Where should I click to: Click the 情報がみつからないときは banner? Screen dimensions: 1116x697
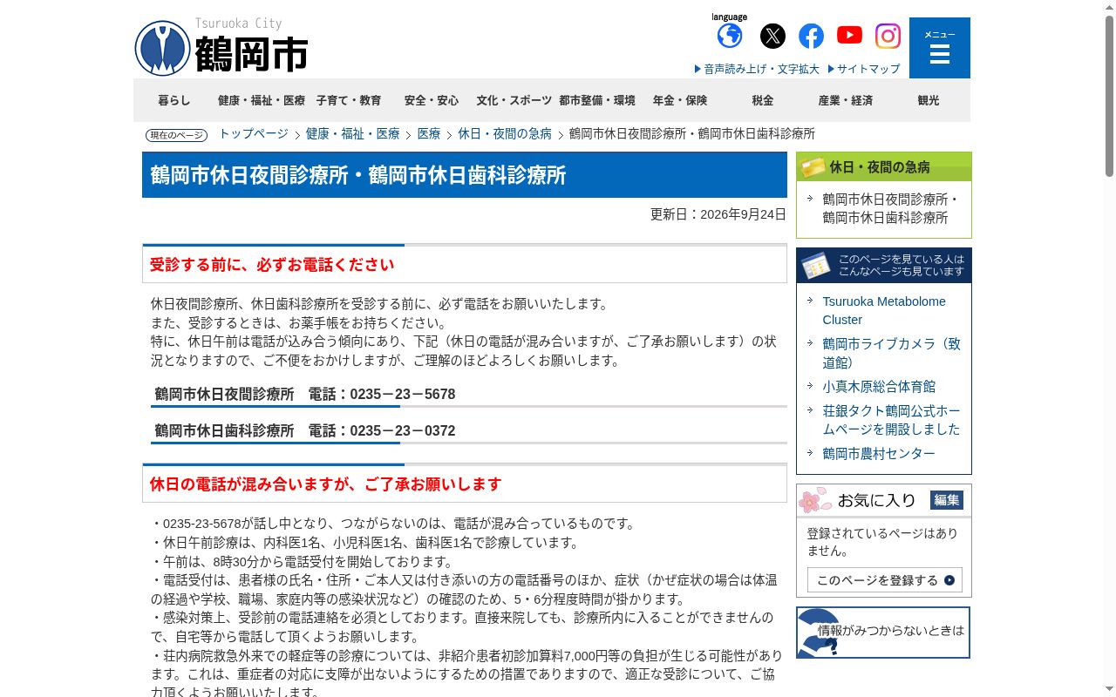[x=883, y=633]
